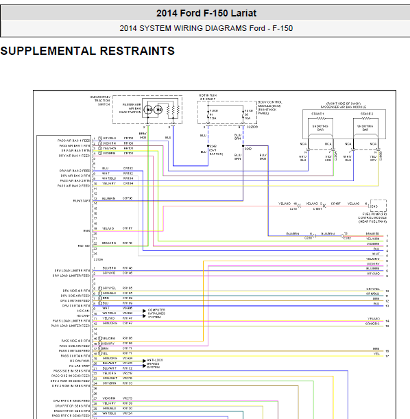Screen dimensions: 410x419
Task: Click 'SHORTING BAR' under Stage 1
Action: click(x=320, y=128)
